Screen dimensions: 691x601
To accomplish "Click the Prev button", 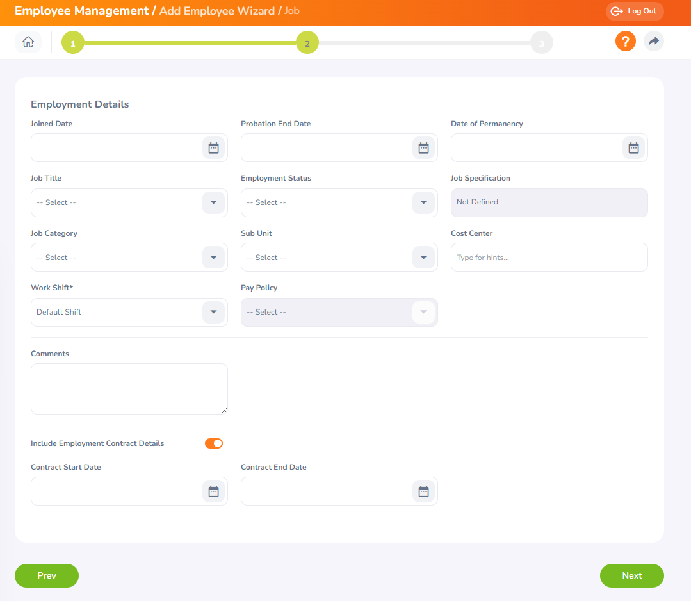I will coord(46,575).
